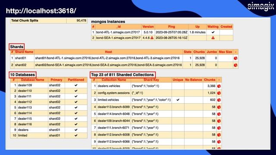The width and height of the screenshot is (276, 155).
Task: Open chunk chart for dealer114.branch-6048
Action: [219, 114]
